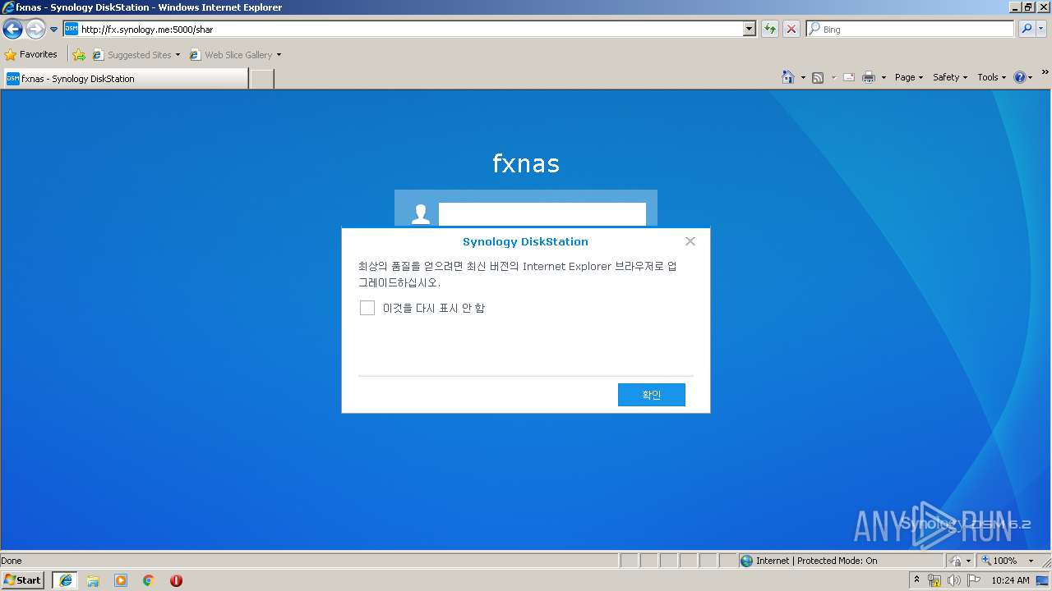The image size is (1052, 591).
Task: Expand the 100% zoom level dropdown
Action: tap(1031, 561)
